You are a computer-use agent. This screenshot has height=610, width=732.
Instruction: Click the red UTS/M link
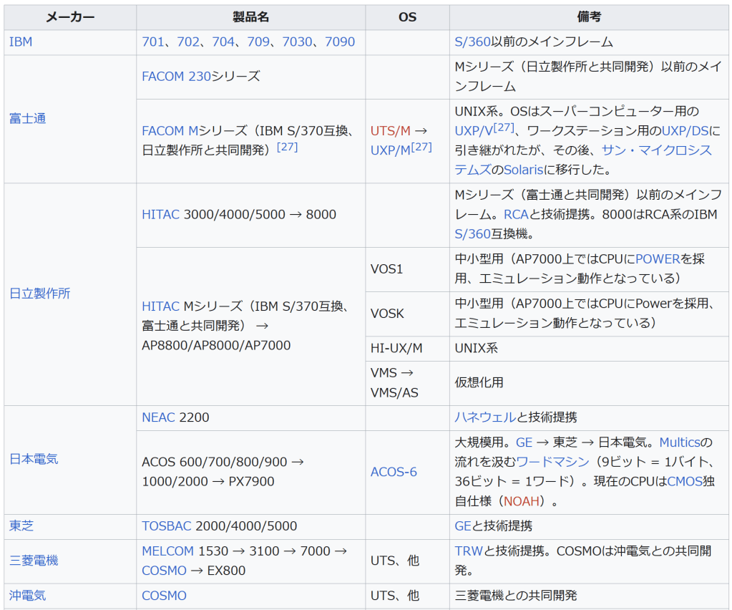391,131
